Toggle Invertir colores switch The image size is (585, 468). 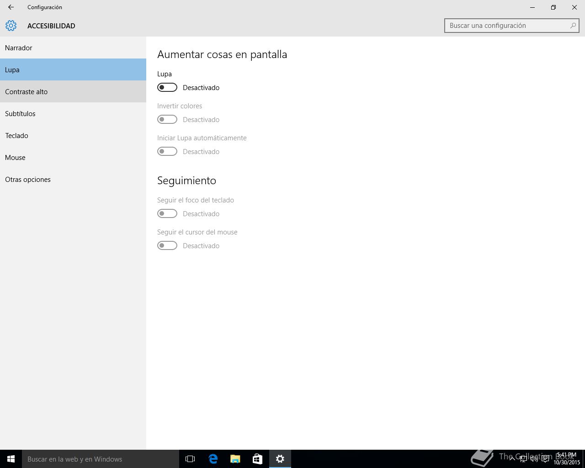click(x=167, y=119)
